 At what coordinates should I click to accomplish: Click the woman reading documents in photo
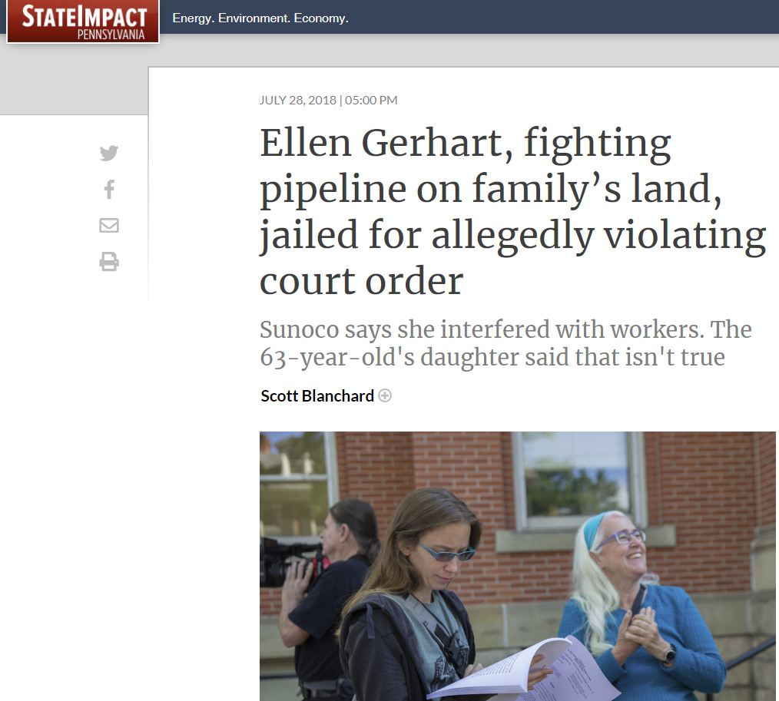pyautogui.click(x=430, y=584)
